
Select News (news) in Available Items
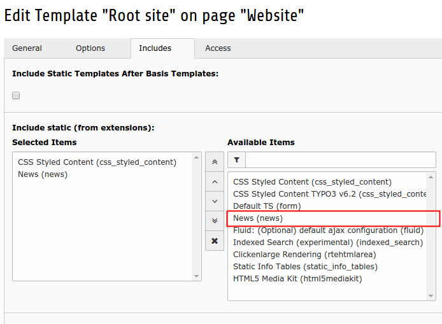[258, 218]
